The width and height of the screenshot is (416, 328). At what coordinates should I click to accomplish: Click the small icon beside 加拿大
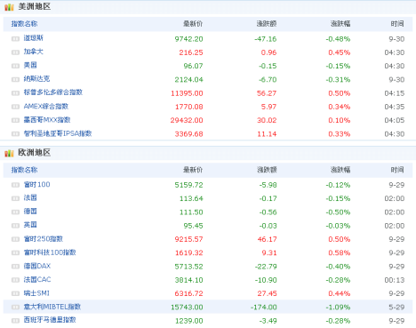click(15, 52)
